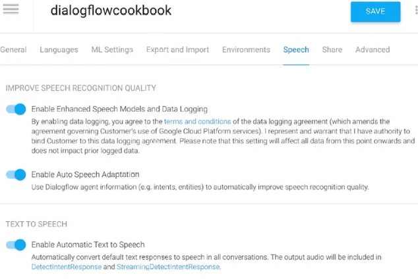Image resolution: width=418 pixels, height=279 pixels.
Task: Click the Enable Auto Speech Adaptation label
Action: tap(85, 174)
